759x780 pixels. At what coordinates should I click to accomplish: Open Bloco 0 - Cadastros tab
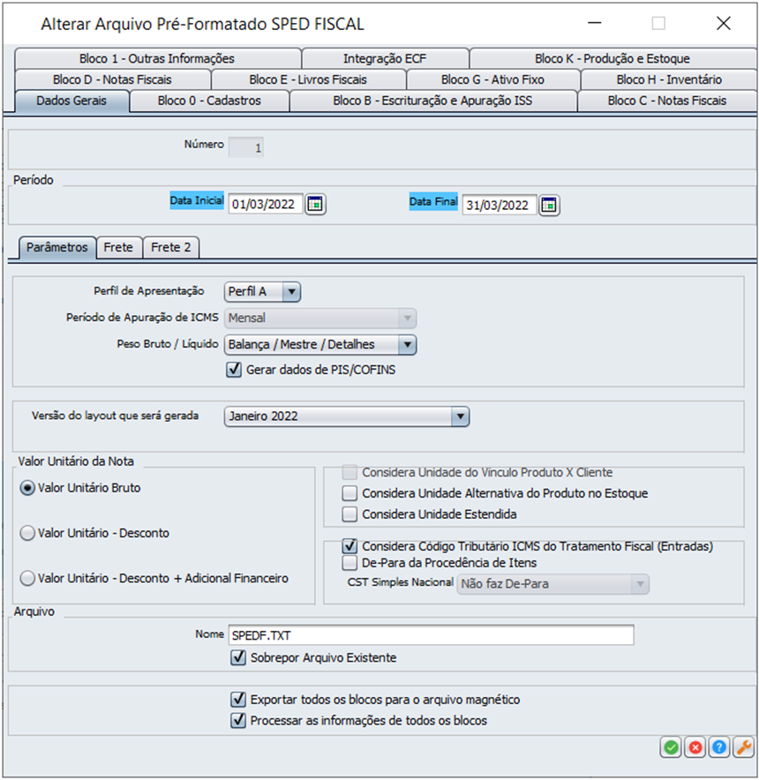point(209,101)
